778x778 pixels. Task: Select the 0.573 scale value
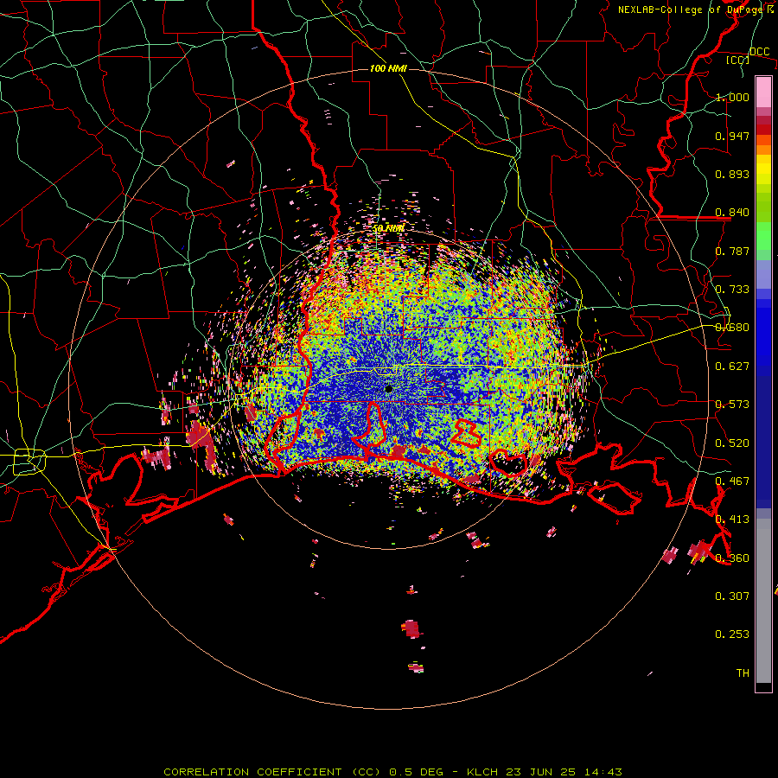(732, 405)
